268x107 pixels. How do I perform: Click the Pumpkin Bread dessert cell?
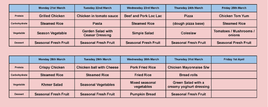pos(143,94)
